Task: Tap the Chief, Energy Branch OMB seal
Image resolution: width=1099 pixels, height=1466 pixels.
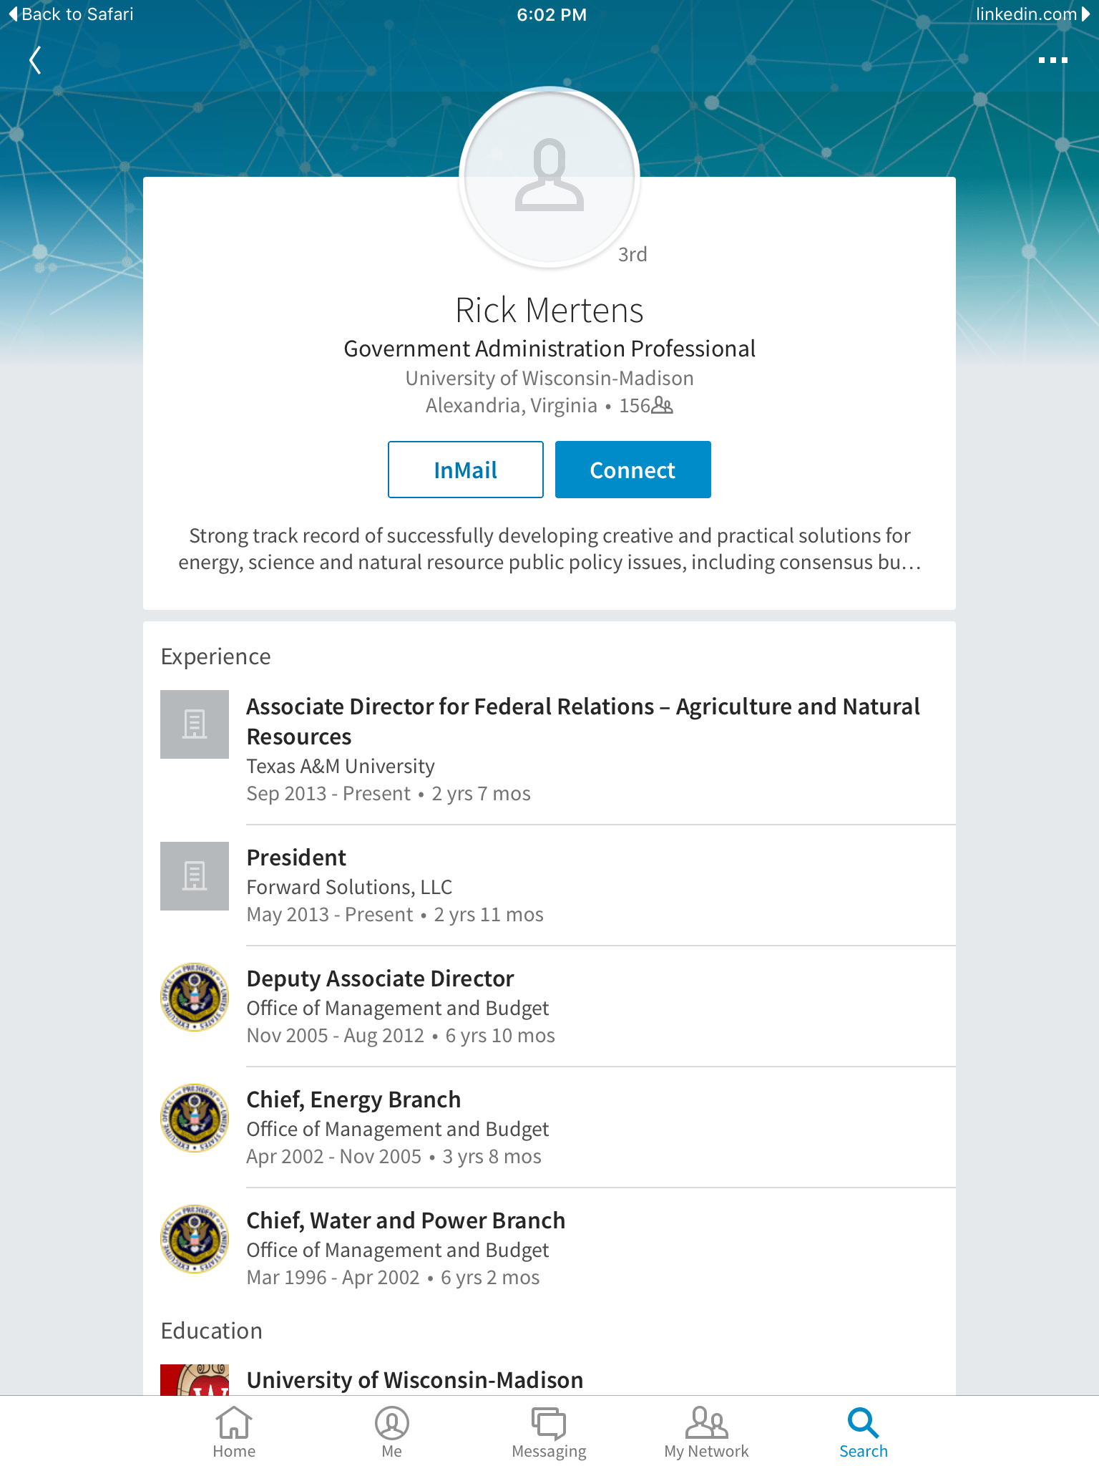Action: 195,1118
